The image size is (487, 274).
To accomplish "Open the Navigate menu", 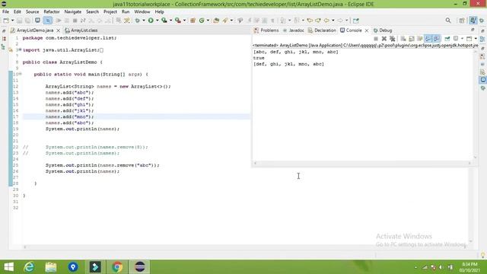I will click(73, 12).
